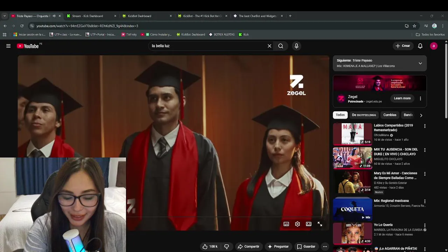Switch to the KickBot Dashboard browser tab

point(147,16)
